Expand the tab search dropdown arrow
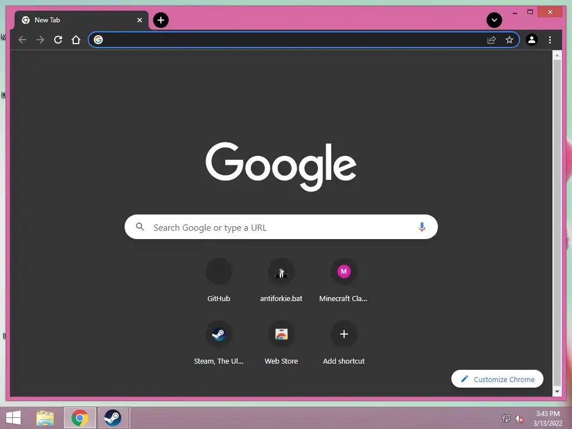This screenshot has width=572, height=429. (x=494, y=20)
